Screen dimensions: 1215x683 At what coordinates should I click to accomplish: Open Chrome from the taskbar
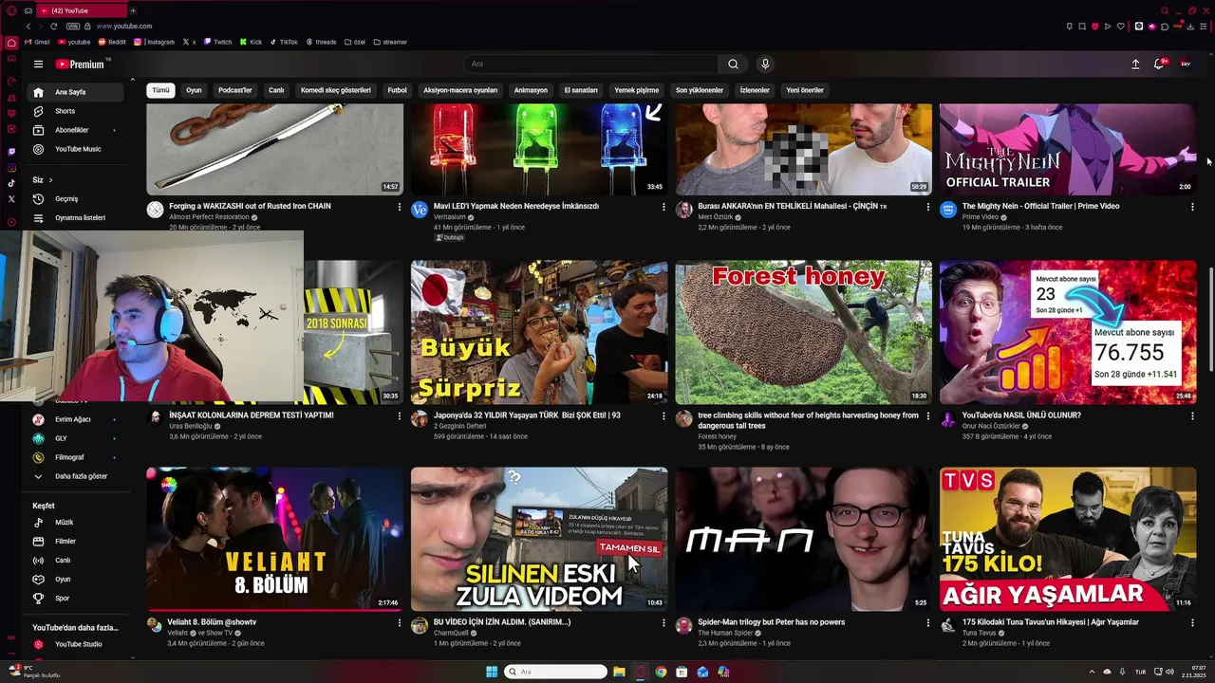pos(661,672)
